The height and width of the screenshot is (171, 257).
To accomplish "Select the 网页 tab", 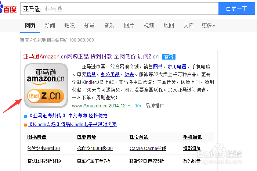I will tap(30, 26).
